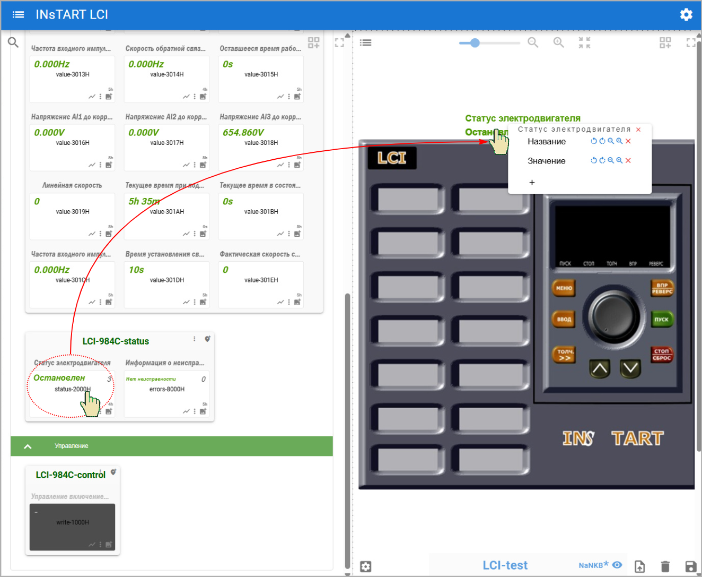702x577 pixels.
Task: Open the hamburger menu beside INsTART LCI
Action: pyautogui.click(x=18, y=14)
